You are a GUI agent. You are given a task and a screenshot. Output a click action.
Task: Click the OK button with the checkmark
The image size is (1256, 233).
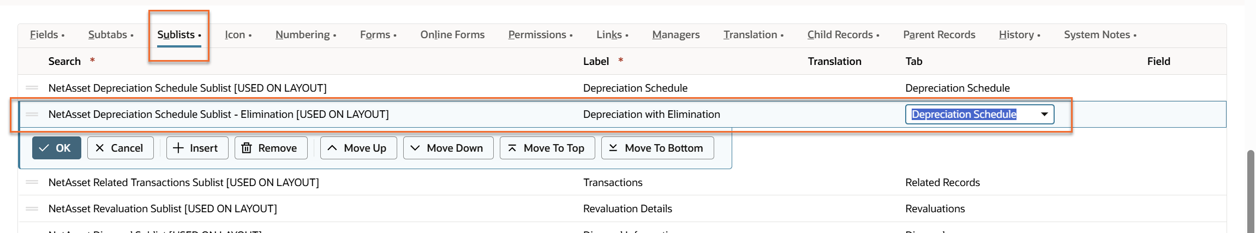pyautogui.click(x=56, y=148)
